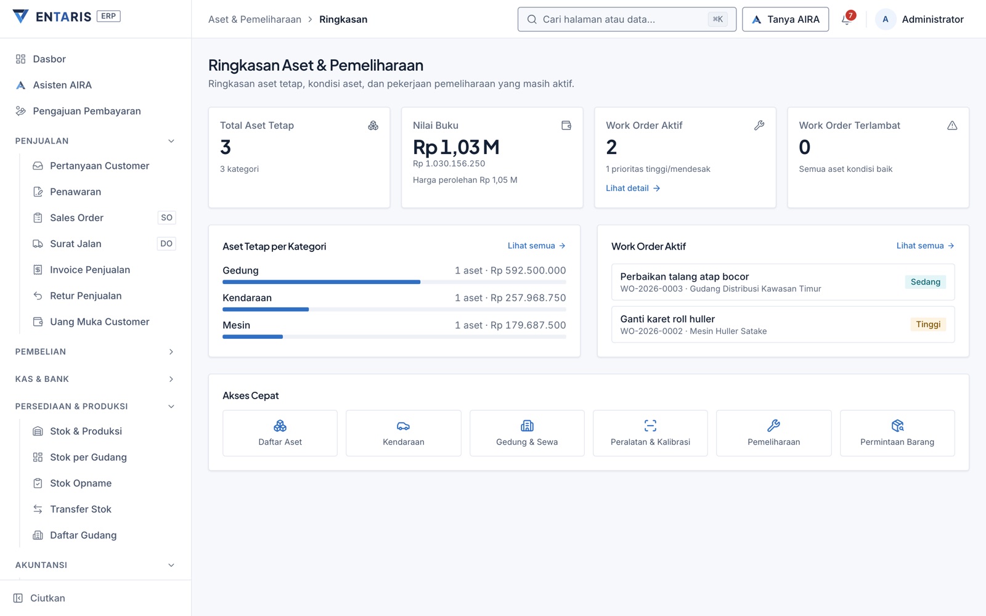This screenshot has height=616, width=986.
Task: Click the Work Order Aktif wrench icon
Action: (x=759, y=126)
